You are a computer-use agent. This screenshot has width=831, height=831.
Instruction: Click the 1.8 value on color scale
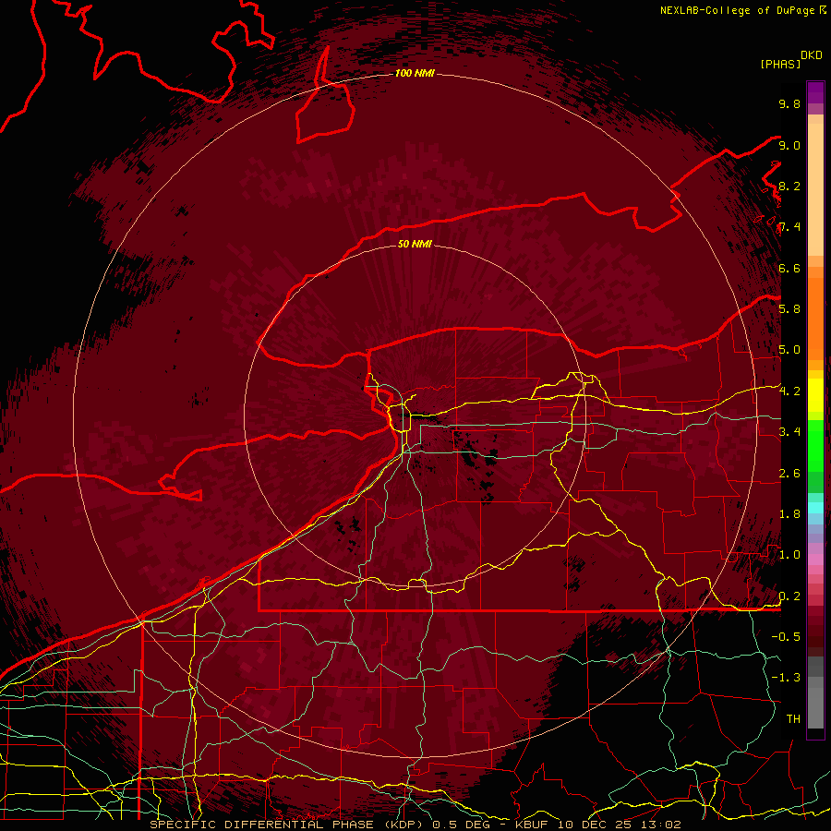click(789, 514)
